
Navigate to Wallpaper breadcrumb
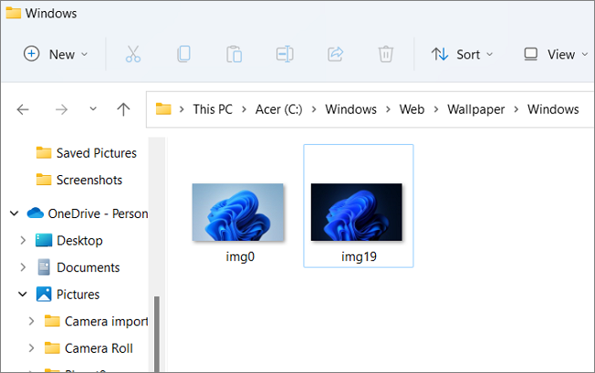pyautogui.click(x=475, y=109)
